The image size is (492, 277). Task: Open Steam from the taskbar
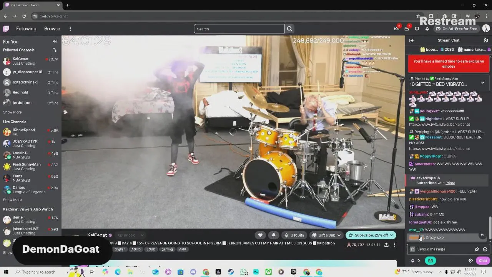[x=231, y=272]
